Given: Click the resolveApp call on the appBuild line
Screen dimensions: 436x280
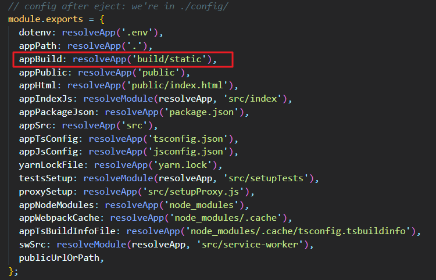Looking at the screenshot, I should click(99, 59).
